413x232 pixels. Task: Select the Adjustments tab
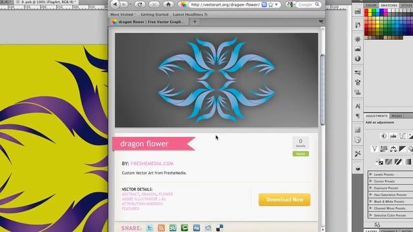(x=377, y=116)
